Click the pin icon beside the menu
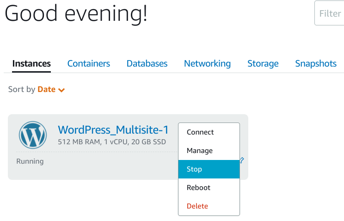The image size is (344, 221). [242, 160]
